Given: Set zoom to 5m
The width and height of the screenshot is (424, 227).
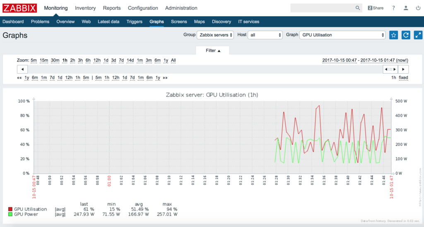Looking at the screenshot, I should point(34,60).
